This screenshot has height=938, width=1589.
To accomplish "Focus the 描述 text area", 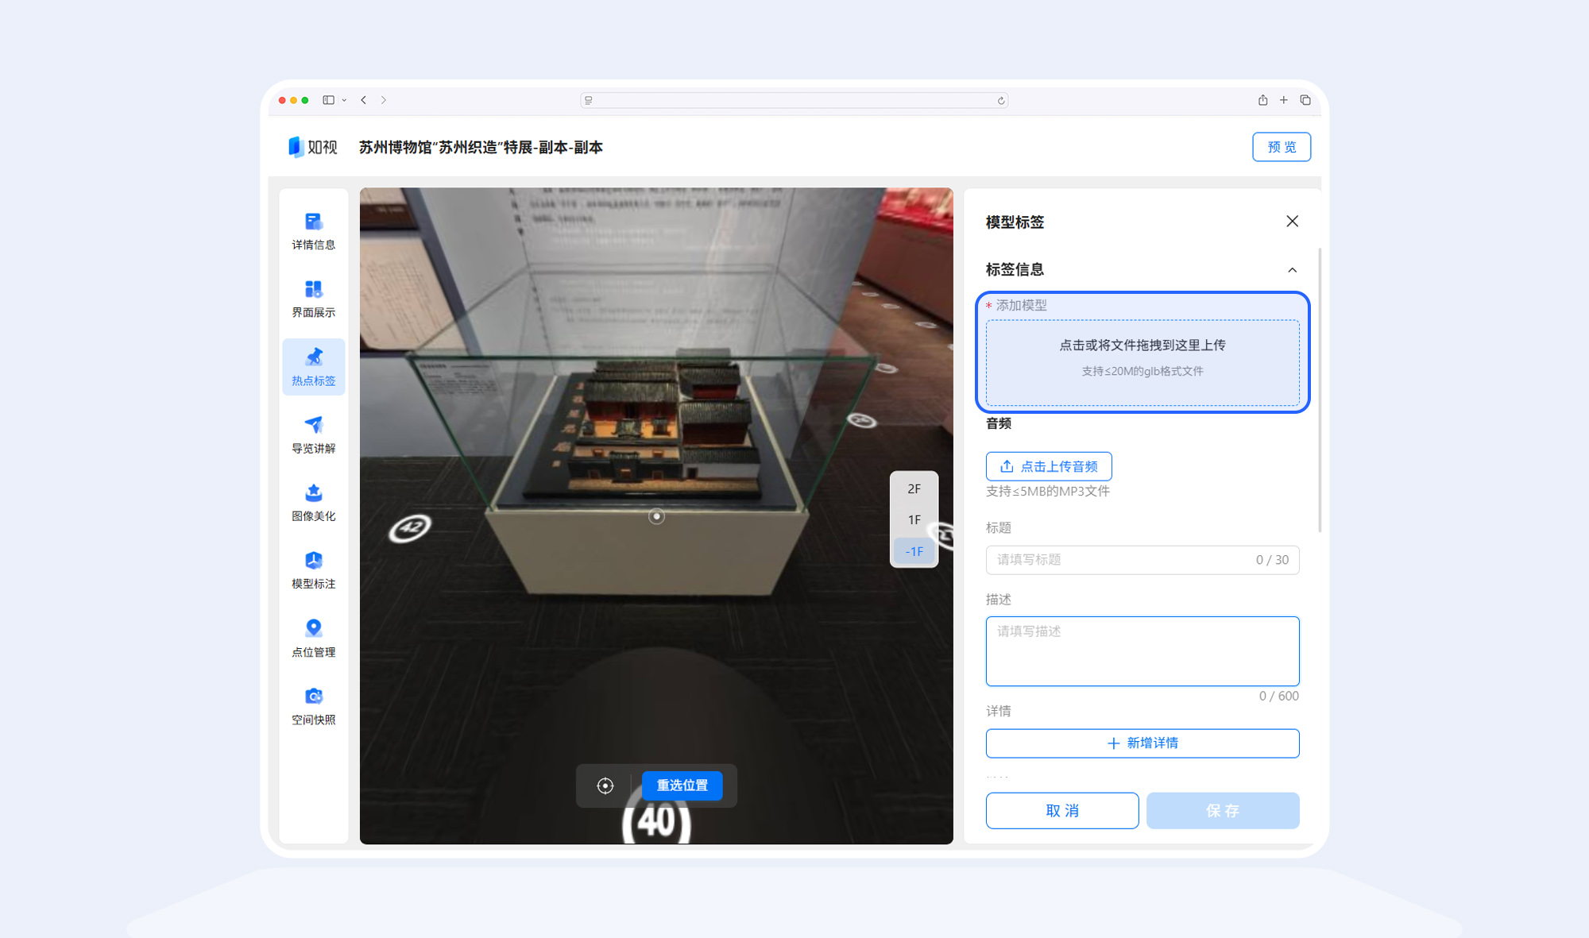I will pyautogui.click(x=1142, y=651).
